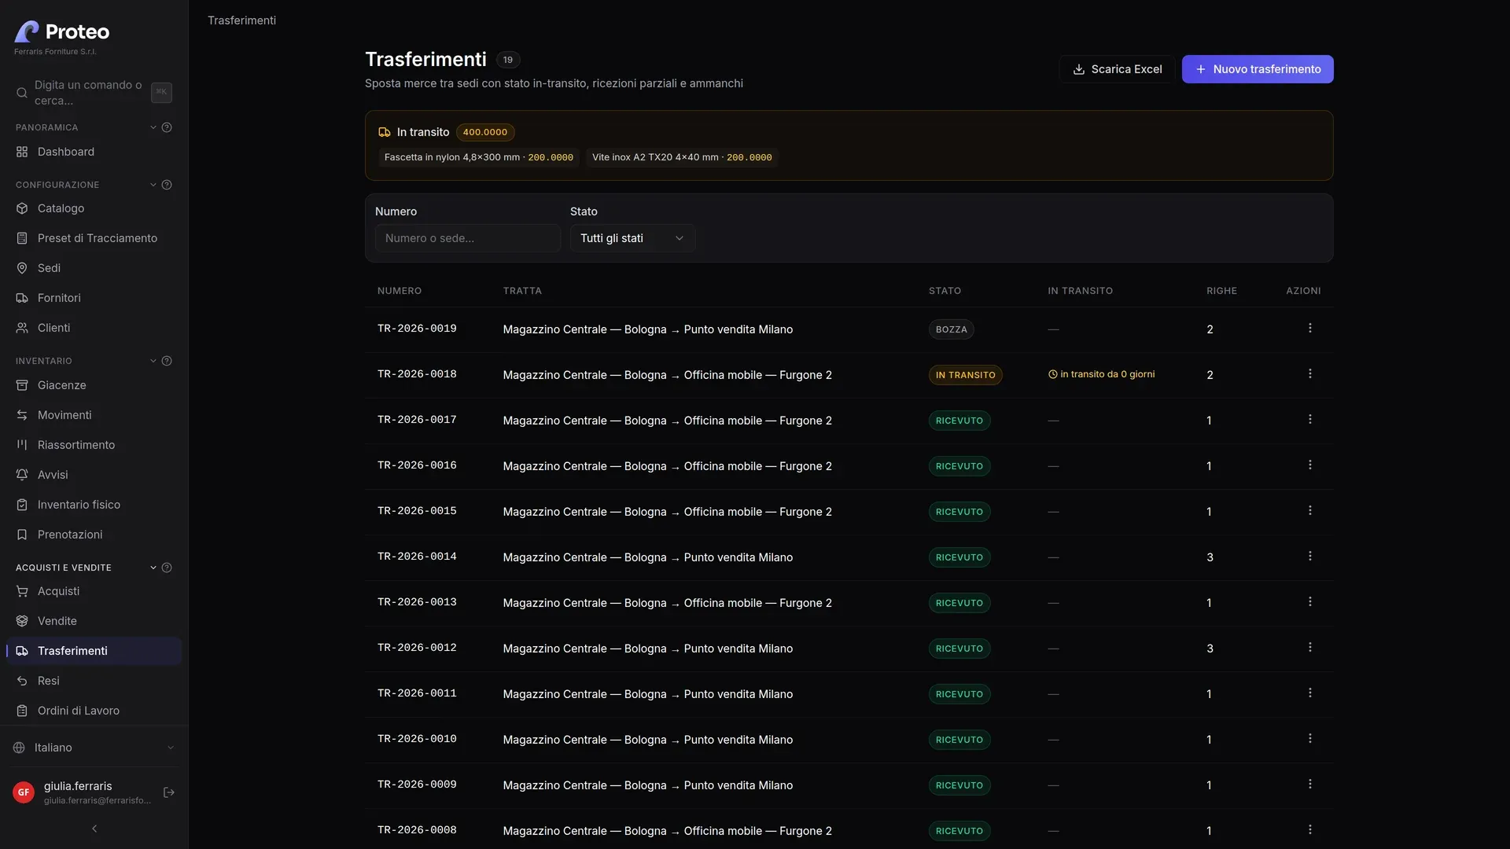Open Catalogo in the sidebar
This screenshot has width=1510, height=849.
click(x=94, y=208)
